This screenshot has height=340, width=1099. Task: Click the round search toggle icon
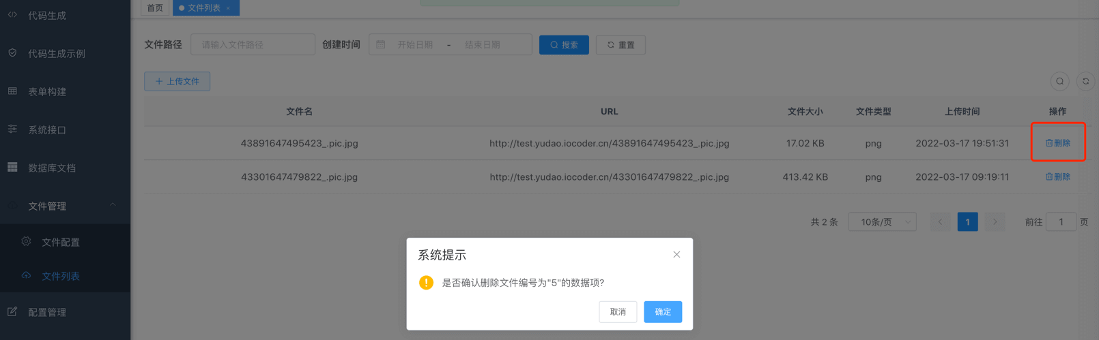1059,82
